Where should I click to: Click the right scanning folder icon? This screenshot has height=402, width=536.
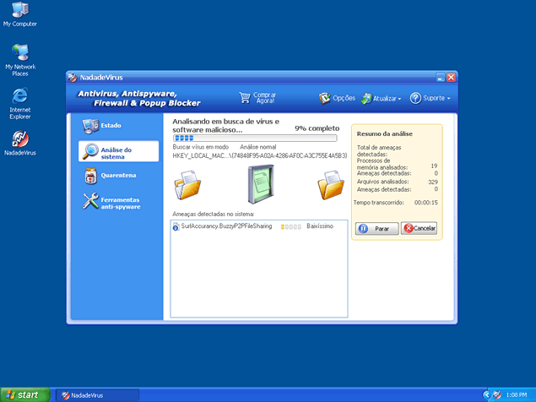331,183
